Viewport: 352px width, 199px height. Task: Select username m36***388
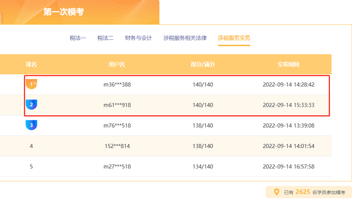click(117, 84)
